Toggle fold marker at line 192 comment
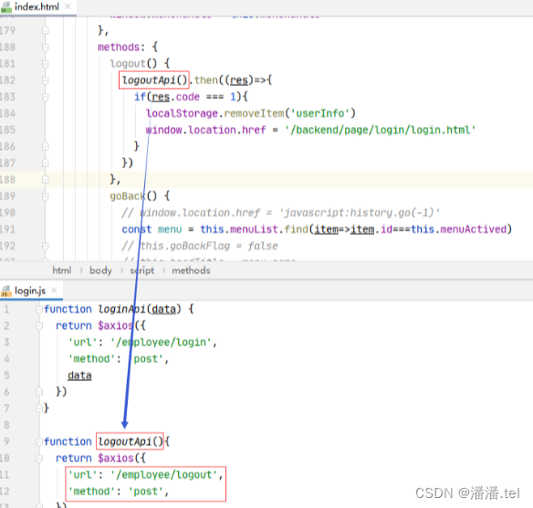This screenshot has width=533, height=508. tap(46, 246)
